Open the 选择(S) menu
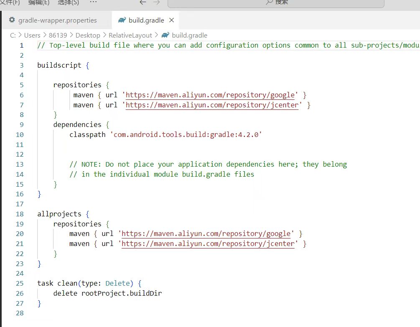Image resolution: width=420 pixels, height=327 pixels. (68, 3)
